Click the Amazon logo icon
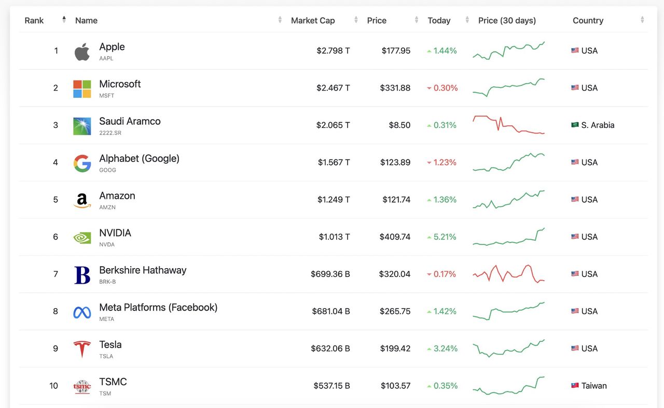Viewport: 664px width, 408px height. pyautogui.click(x=82, y=200)
